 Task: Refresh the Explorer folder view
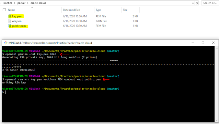tap(197, 3)
